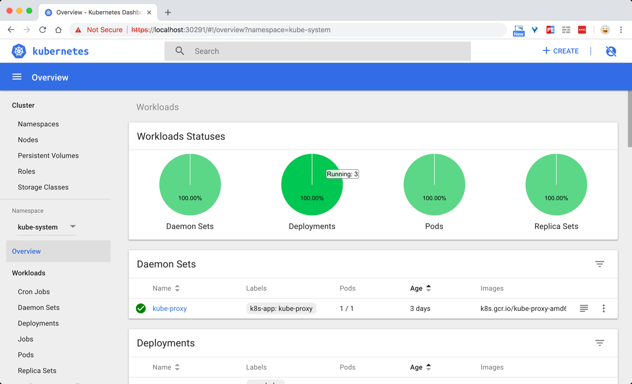View logs icon for kube-proxy row
632x384 pixels.
(x=584, y=308)
